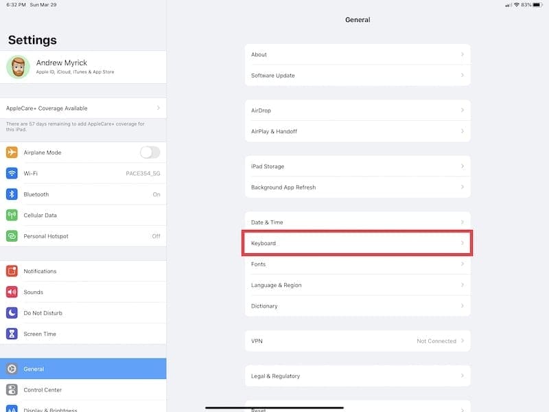Open Software Update settings

pos(358,76)
